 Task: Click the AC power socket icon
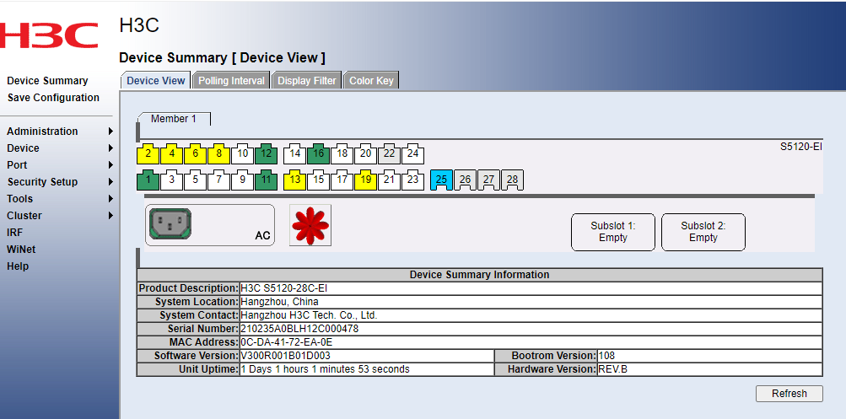(170, 223)
